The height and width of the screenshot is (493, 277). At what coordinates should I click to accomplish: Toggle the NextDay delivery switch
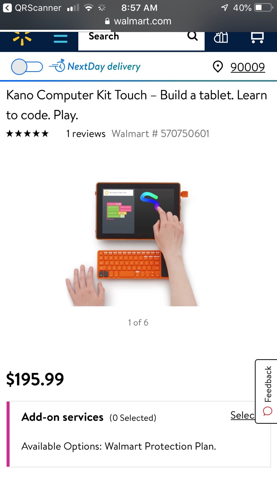tap(27, 67)
